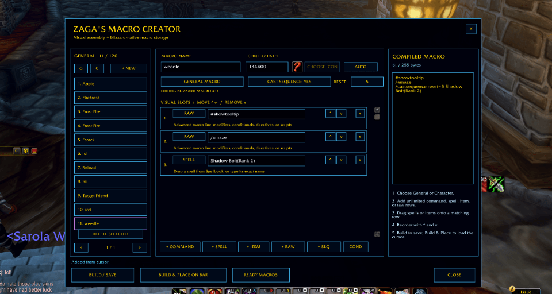552x294 pixels.
Task: Move the #showtooltip row up
Action: click(x=330, y=114)
